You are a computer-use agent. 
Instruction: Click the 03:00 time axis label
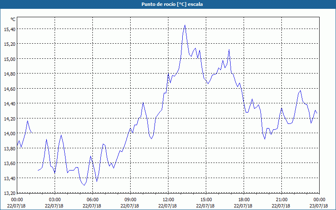point(55,200)
